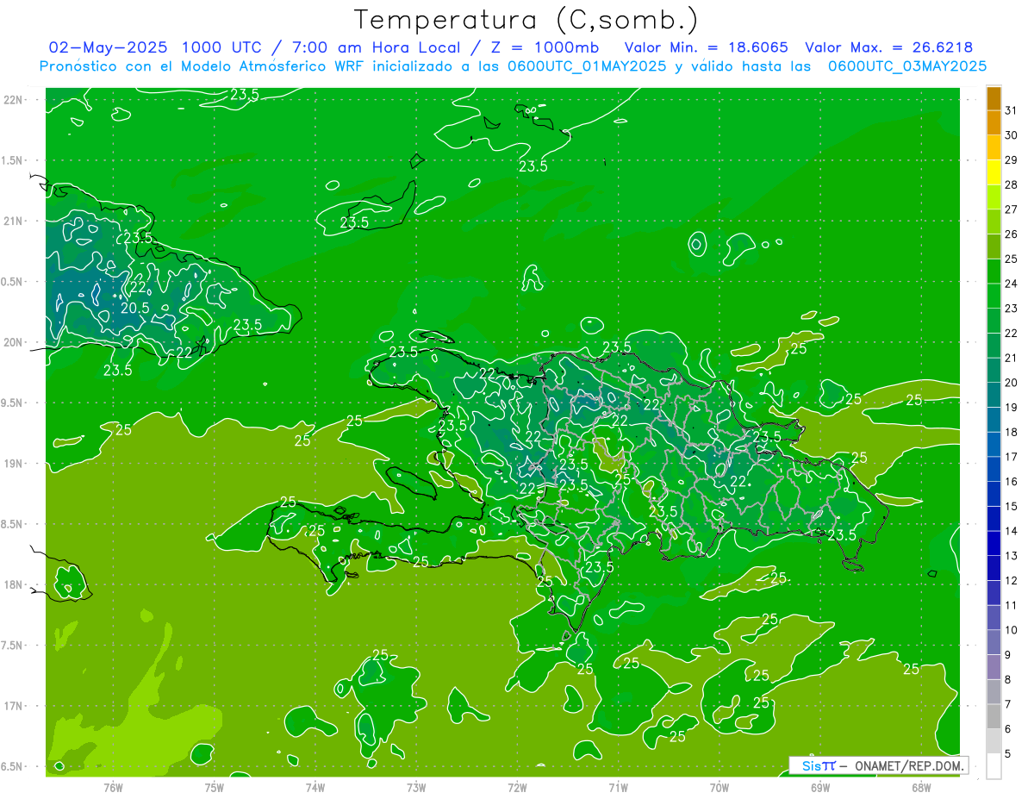
Task: Click the "31" label on the color scale
Action: [x=1012, y=110]
